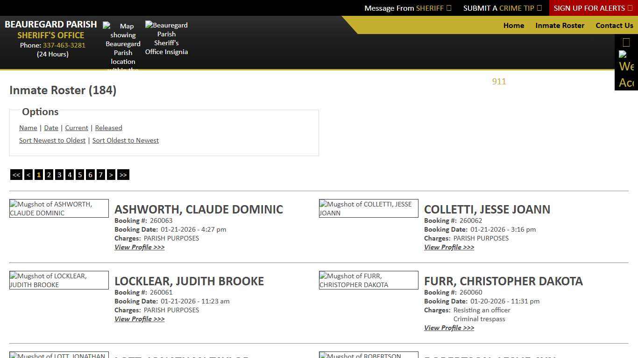Screen dimensions: 638x358
Task: Click Submit a Crime Tip
Action: [502, 8]
